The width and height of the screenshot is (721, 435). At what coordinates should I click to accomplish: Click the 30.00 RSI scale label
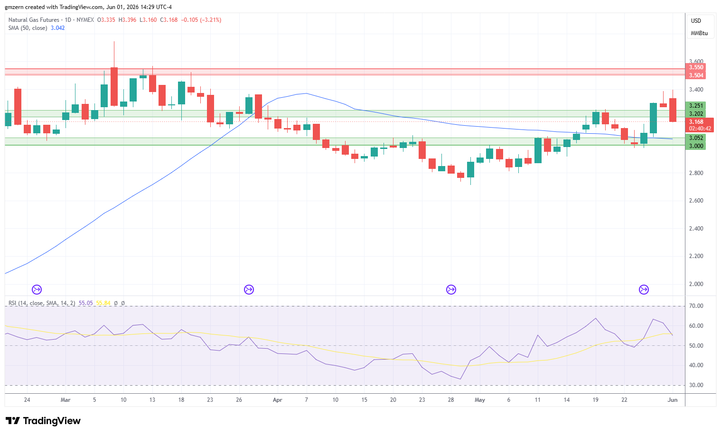coord(696,385)
